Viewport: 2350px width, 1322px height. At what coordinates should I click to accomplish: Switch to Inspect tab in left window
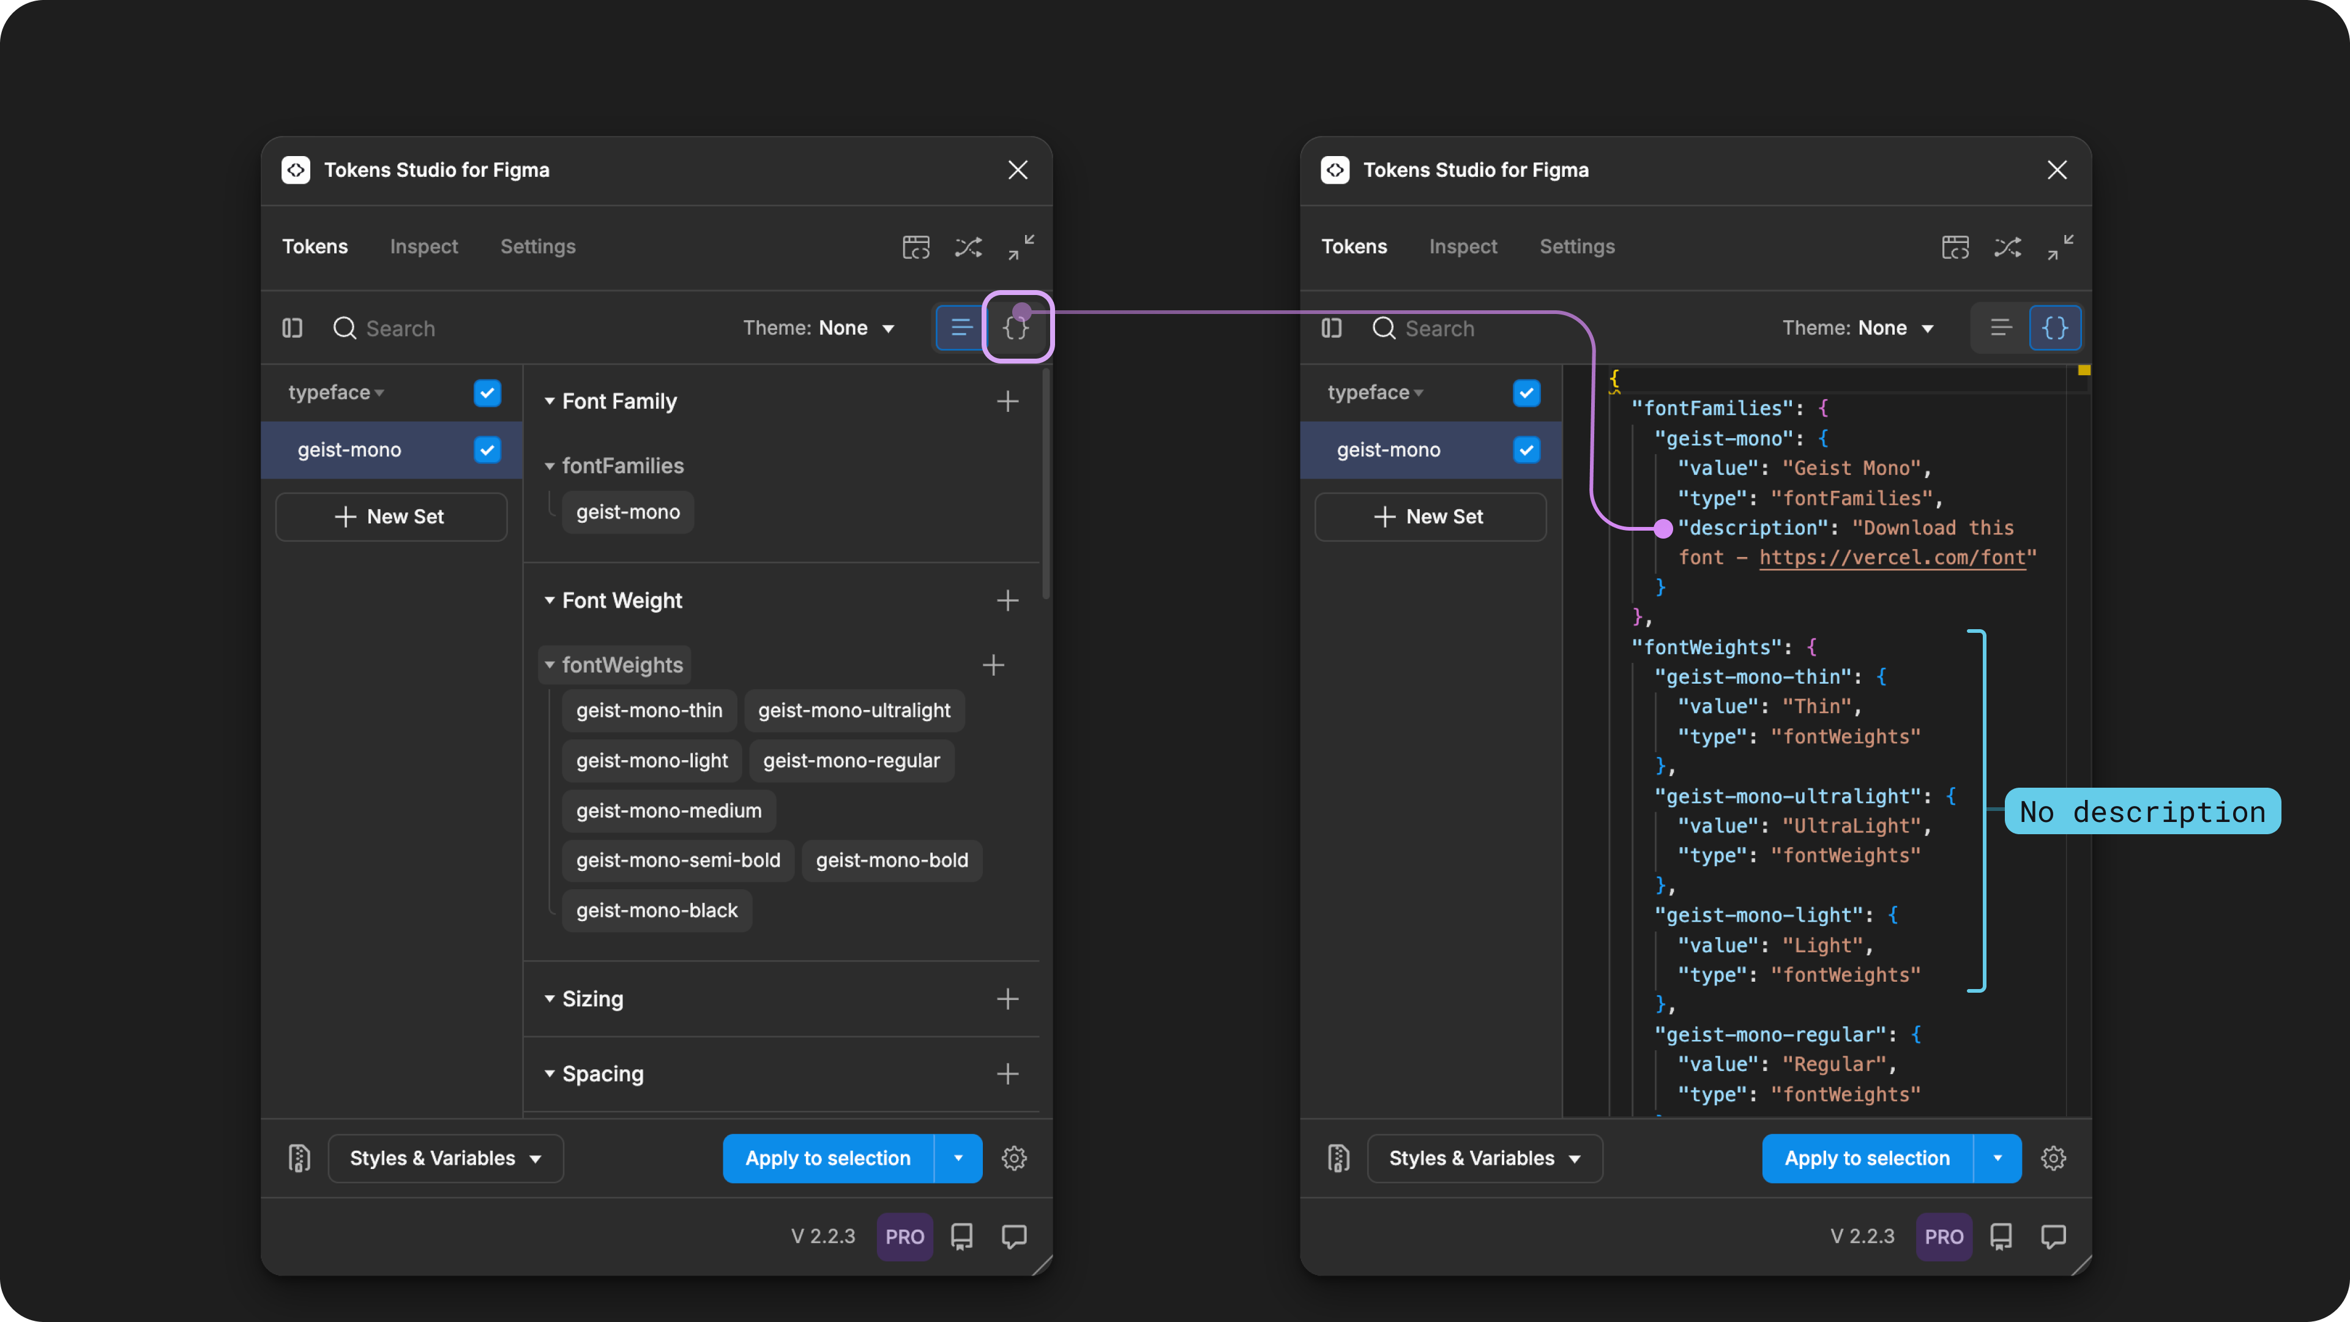point(424,246)
